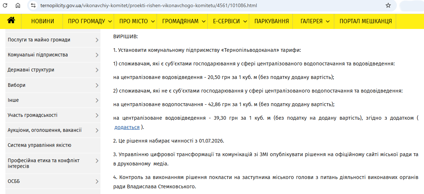This screenshot has width=424, height=194.
Task: Expand ПРО МІСТО dropdown chevron
Action: click(153, 22)
